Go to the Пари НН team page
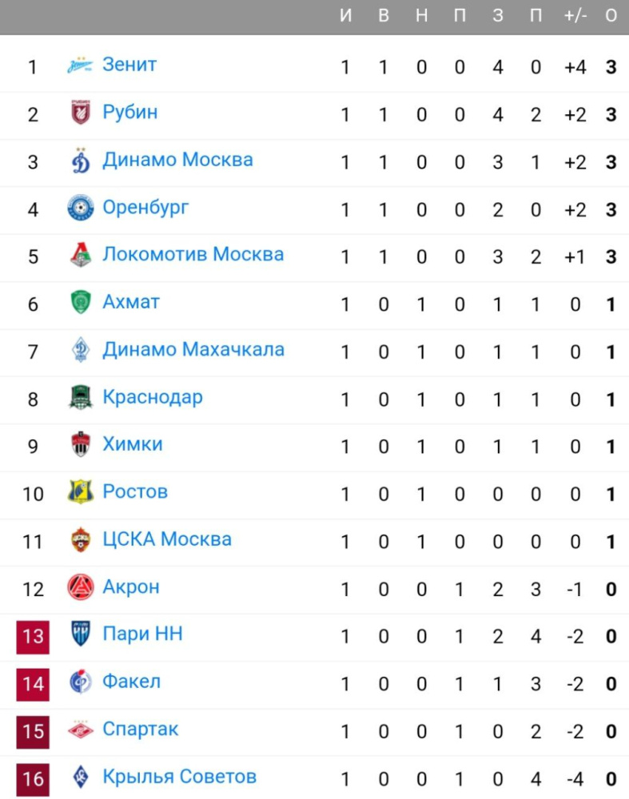 (142, 634)
